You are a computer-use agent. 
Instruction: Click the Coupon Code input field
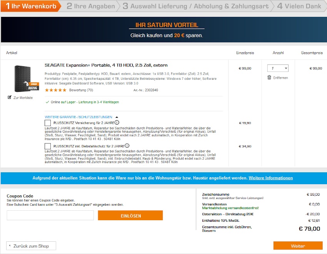pos(50,215)
